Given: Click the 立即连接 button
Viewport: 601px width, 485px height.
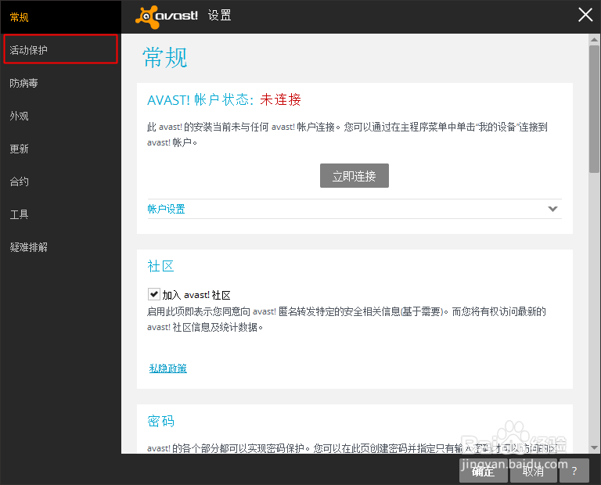Looking at the screenshot, I should coord(354,176).
